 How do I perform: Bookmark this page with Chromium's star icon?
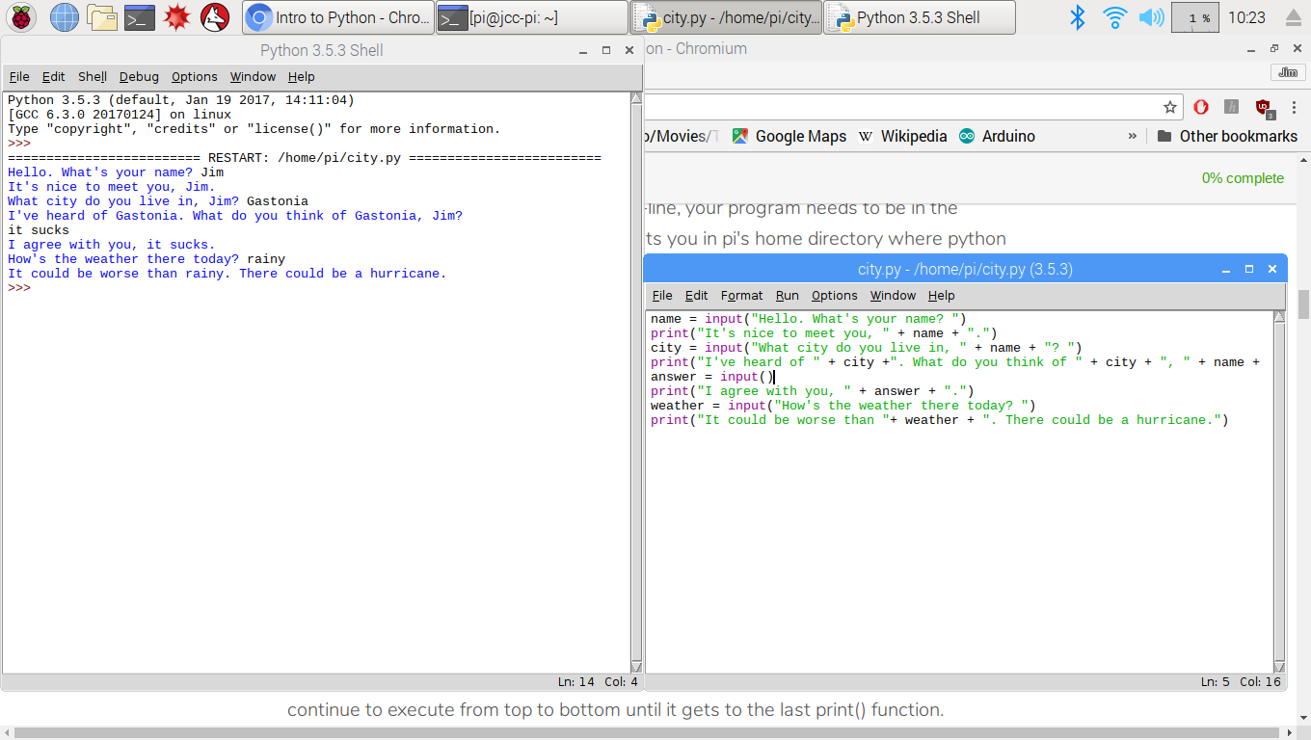point(1169,106)
